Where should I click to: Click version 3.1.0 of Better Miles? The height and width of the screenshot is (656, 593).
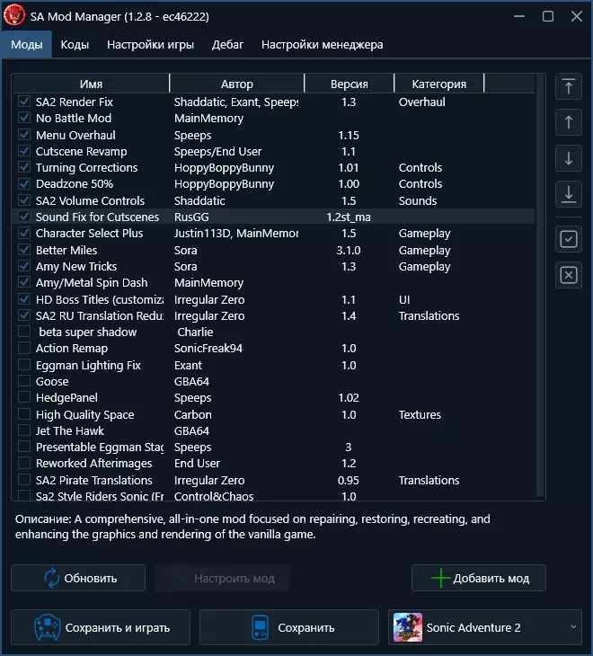coord(349,250)
